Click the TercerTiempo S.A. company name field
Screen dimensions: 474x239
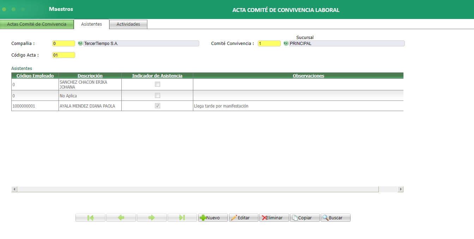point(141,44)
